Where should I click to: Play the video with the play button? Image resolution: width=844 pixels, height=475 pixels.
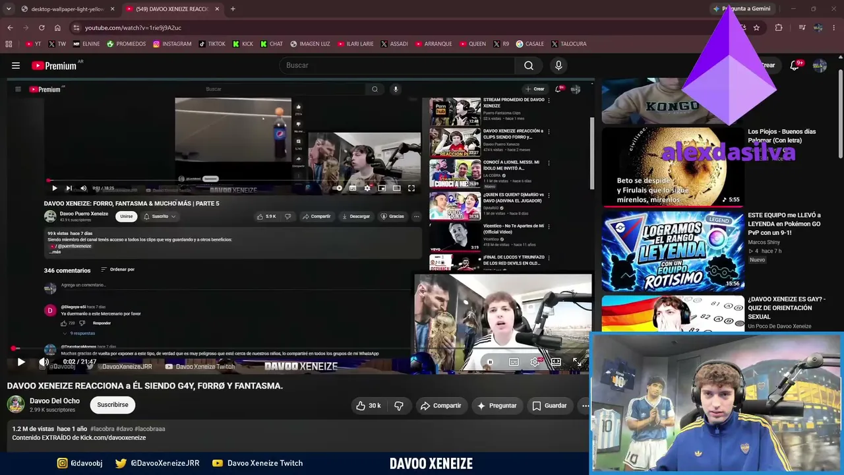click(21, 362)
